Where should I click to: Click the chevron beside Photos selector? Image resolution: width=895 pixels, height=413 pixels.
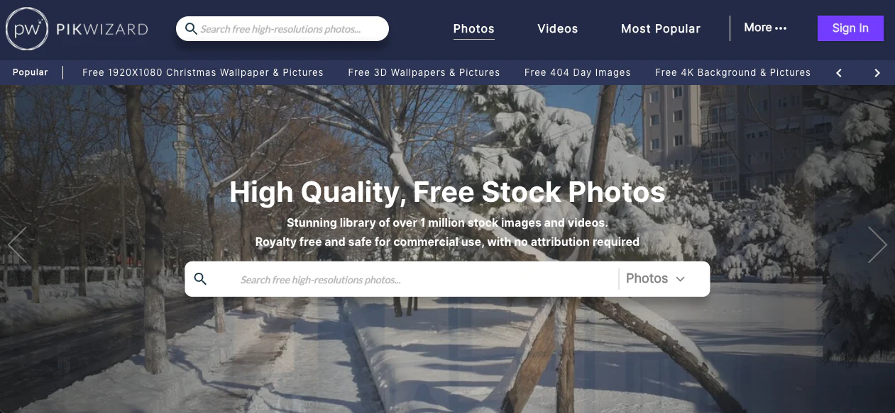tap(680, 279)
